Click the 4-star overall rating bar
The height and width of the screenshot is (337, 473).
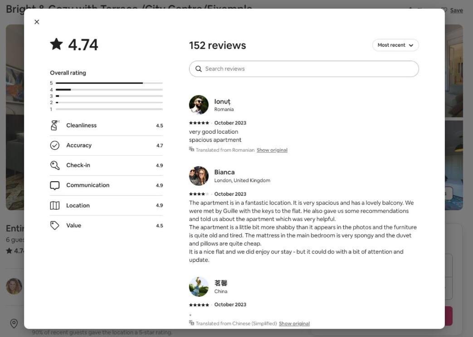tap(109, 90)
